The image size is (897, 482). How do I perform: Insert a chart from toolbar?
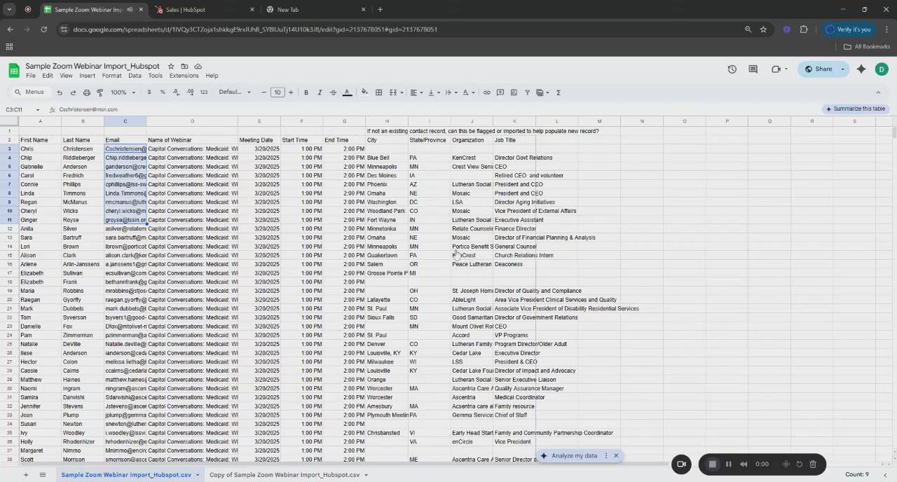[514, 92]
